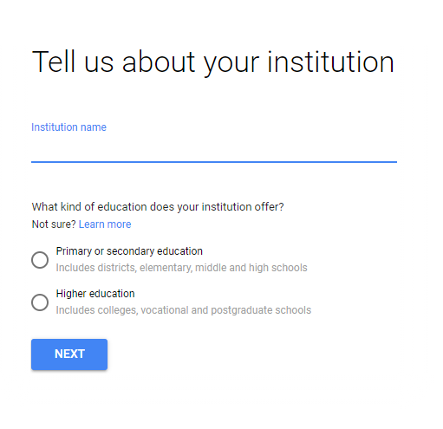Click the 'Primary or secondary education' label text
443x429 pixels.
(x=129, y=251)
